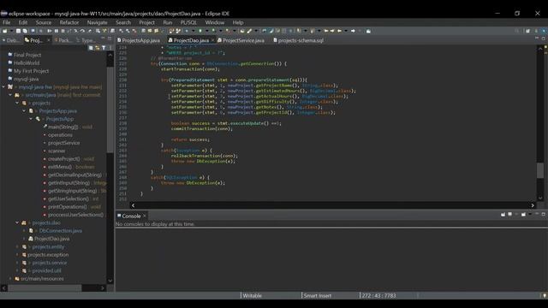Click the Back navigation arrow toolbar icon
The width and height of the screenshot is (548, 308).
339,31
